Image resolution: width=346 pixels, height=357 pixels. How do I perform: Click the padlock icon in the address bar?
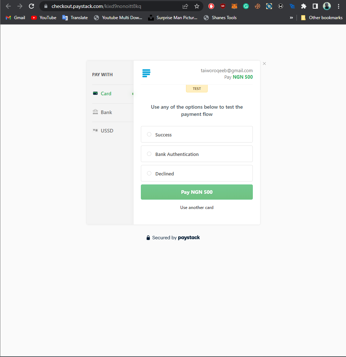[46, 6]
